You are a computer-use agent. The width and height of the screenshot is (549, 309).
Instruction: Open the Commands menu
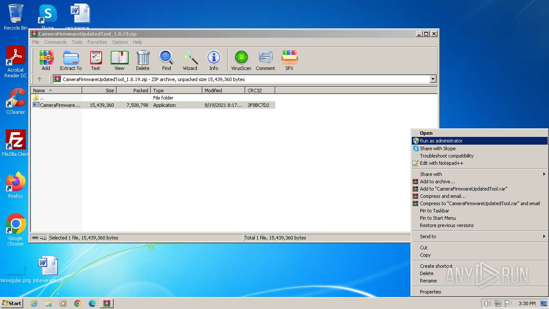tap(55, 42)
